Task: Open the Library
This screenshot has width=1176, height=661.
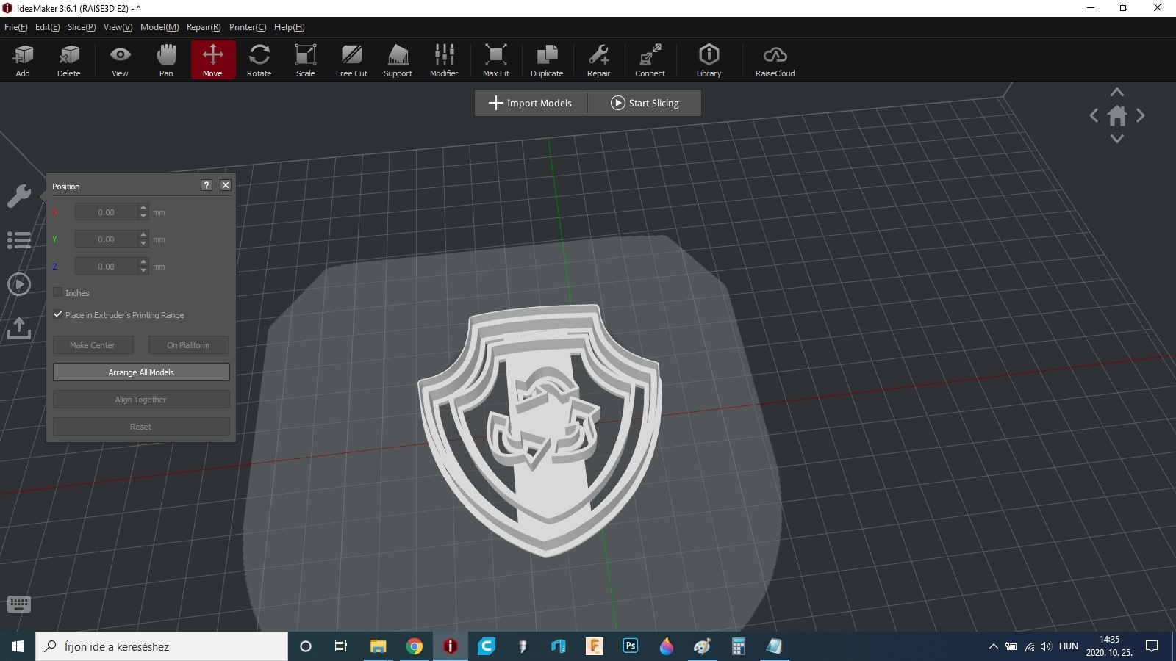Action: 709,59
